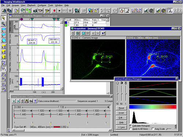Adjust the brightness slider under the sun icon
The image size is (183, 137).
tap(117, 93)
